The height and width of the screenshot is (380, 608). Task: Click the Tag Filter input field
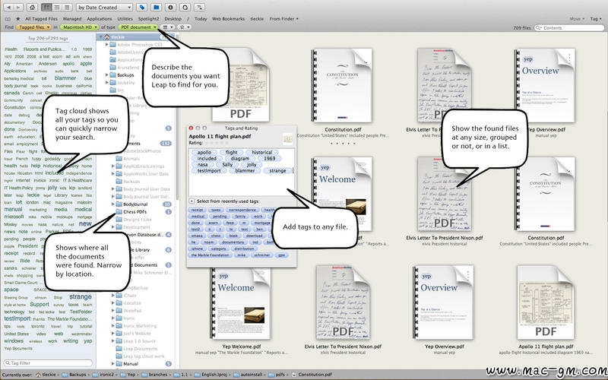[x=48, y=363]
